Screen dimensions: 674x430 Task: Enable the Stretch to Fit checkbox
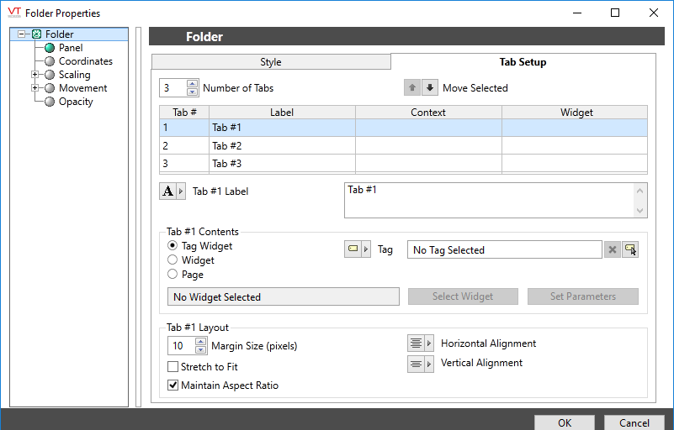point(172,367)
